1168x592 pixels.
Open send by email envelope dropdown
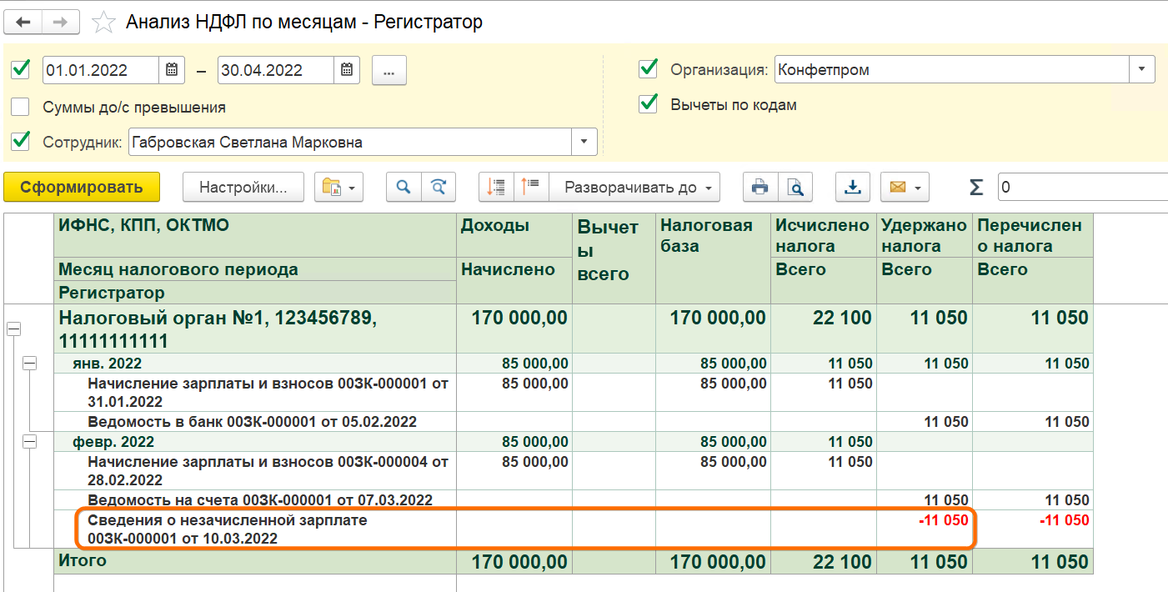905,187
